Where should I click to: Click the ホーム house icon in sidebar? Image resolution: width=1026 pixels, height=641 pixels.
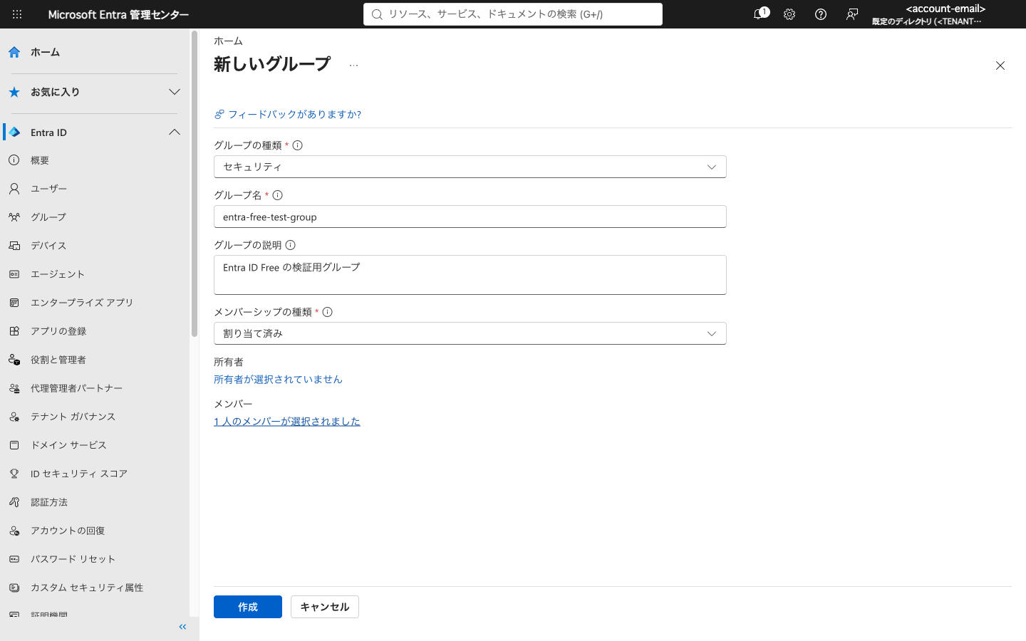pyautogui.click(x=14, y=52)
